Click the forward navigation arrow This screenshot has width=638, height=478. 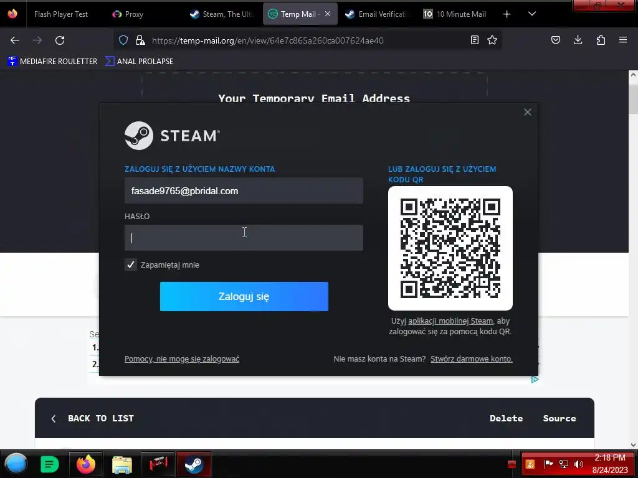tap(37, 40)
